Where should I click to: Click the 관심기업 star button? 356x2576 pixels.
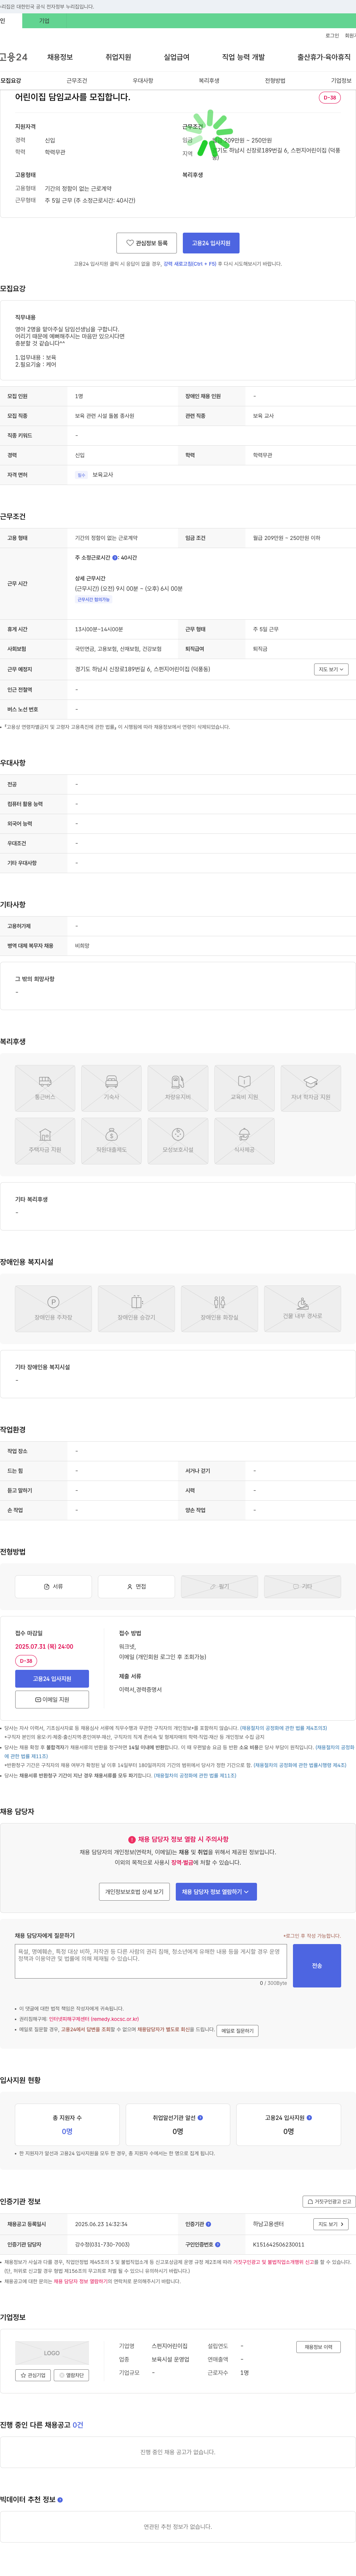(x=33, y=2375)
